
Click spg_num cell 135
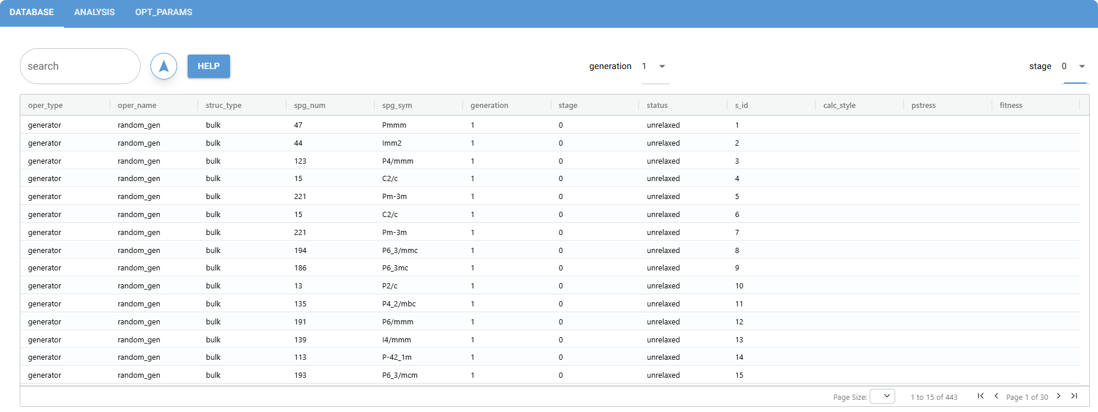click(x=331, y=303)
